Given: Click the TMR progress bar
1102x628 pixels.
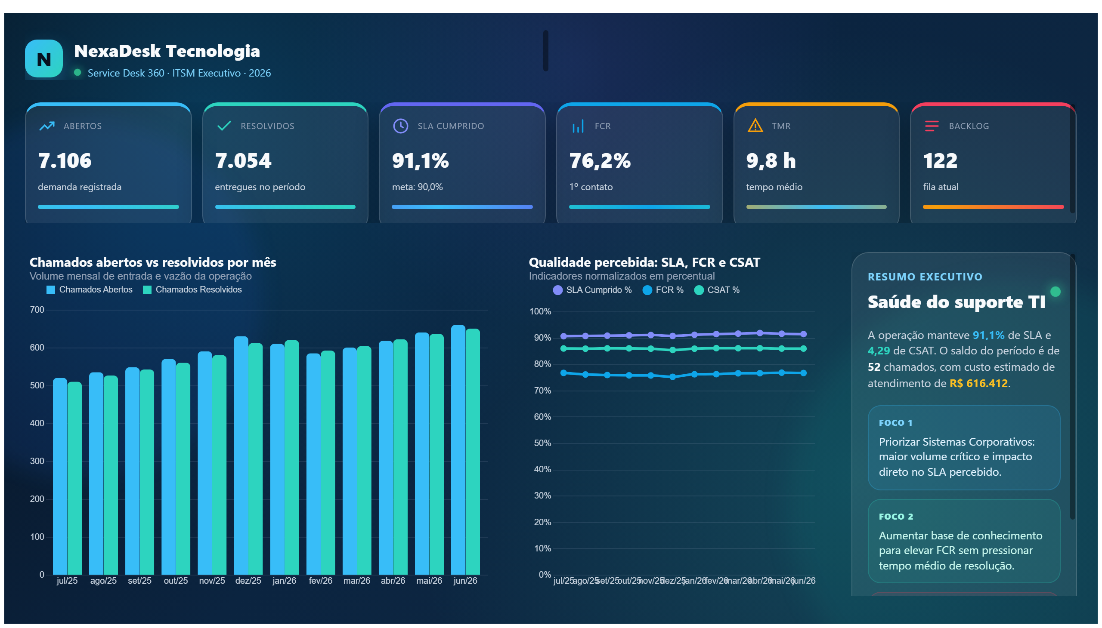Looking at the screenshot, I should pos(816,207).
